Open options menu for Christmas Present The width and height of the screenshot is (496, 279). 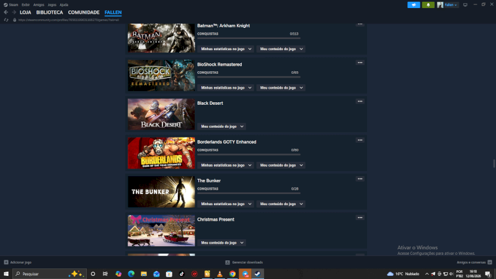click(x=360, y=218)
